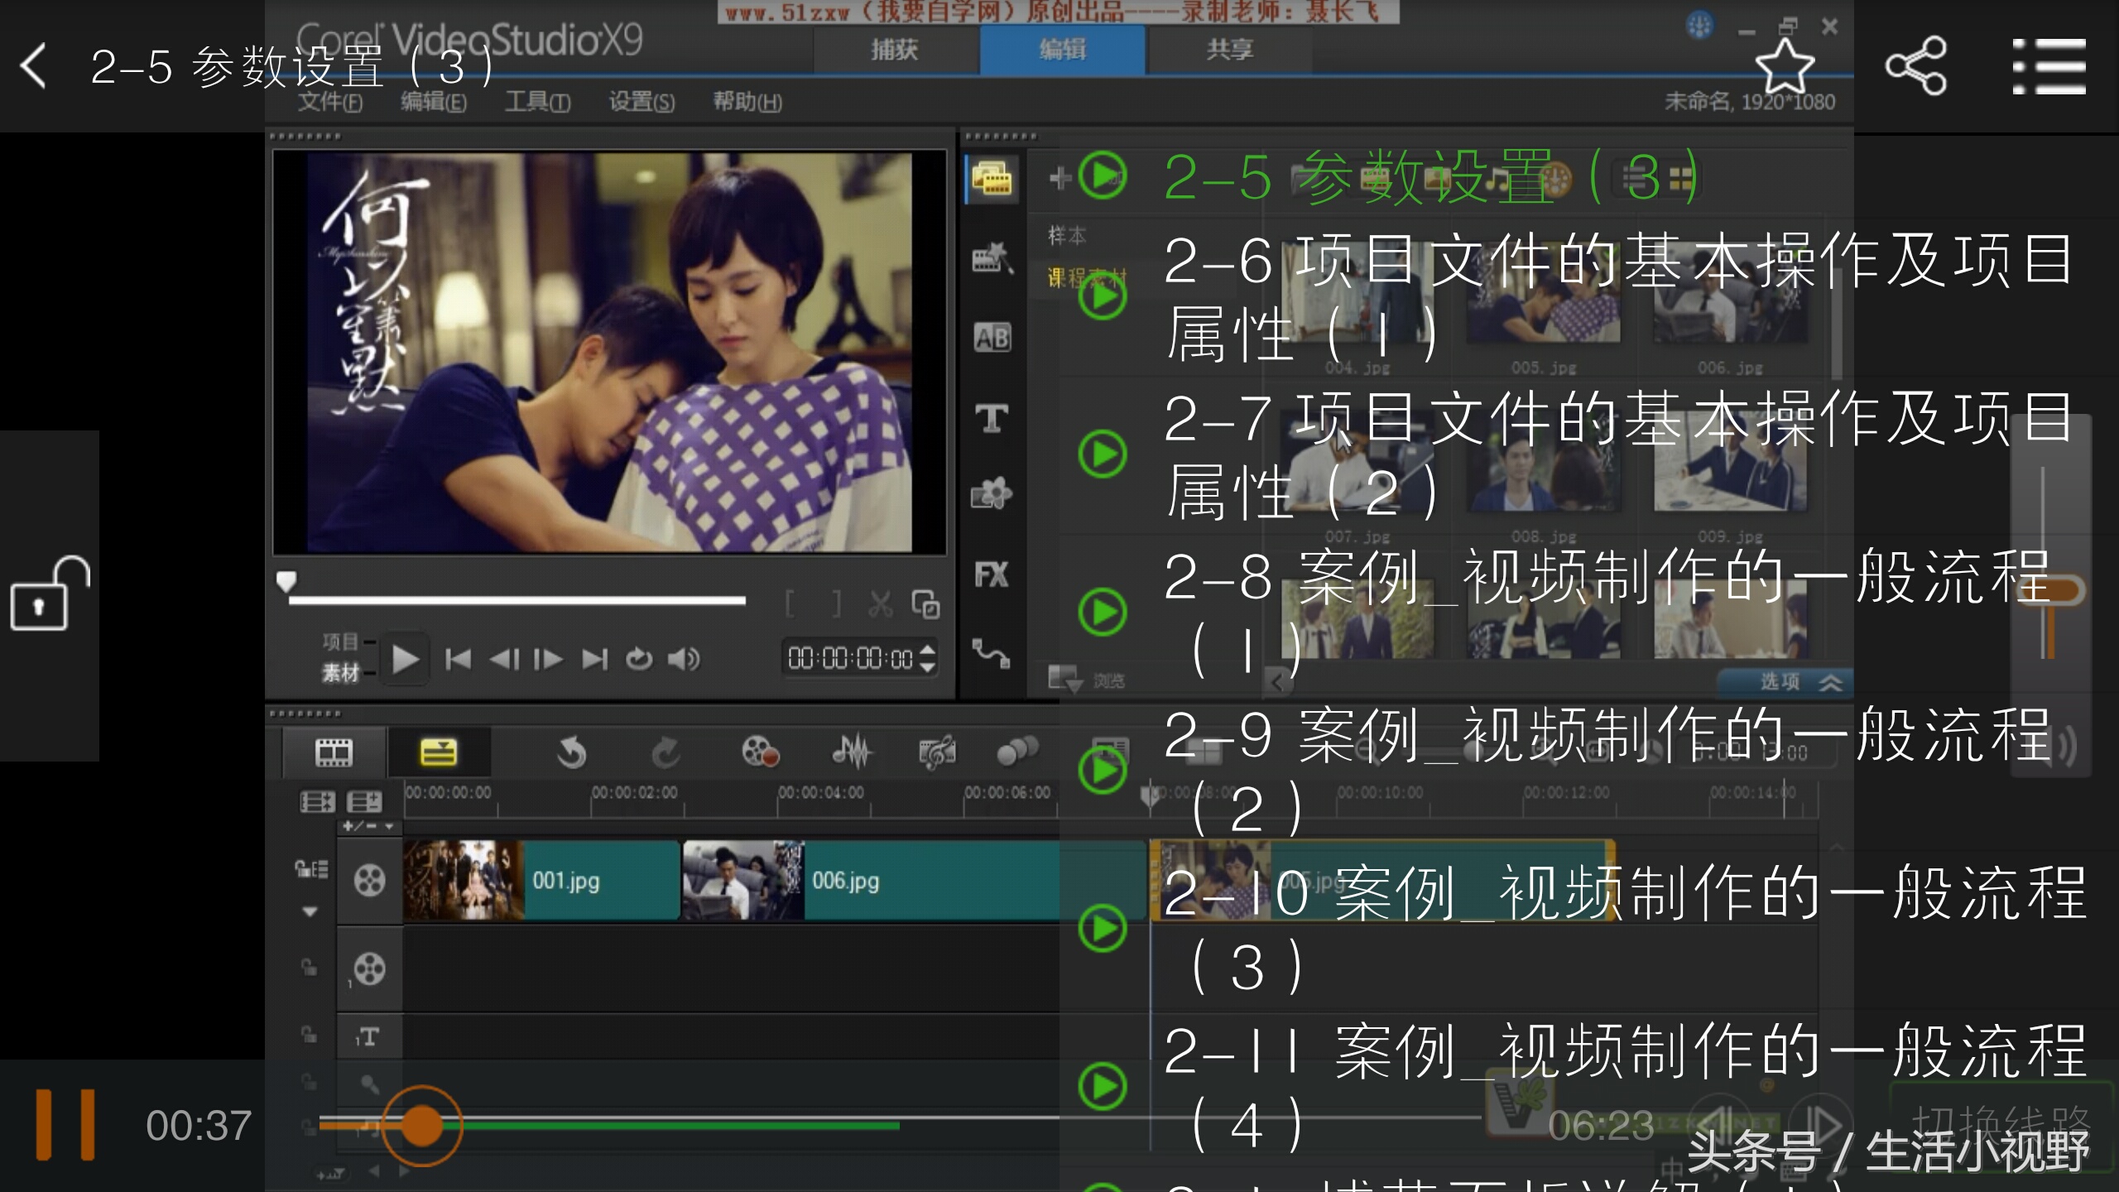Screen dimensions: 2119x1192
Task: Expand the add/remove chapter point dropdown
Action: point(368,826)
